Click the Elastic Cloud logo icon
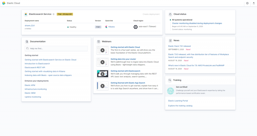257x136 pixels. point(4,3)
